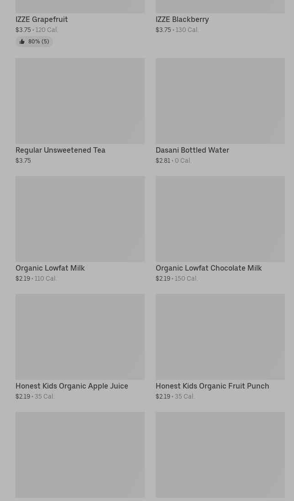Click the Honest Kids Organic Fruit Punch title
Screen dimensions: 294x501
pyautogui.click(x=212, y=386)
